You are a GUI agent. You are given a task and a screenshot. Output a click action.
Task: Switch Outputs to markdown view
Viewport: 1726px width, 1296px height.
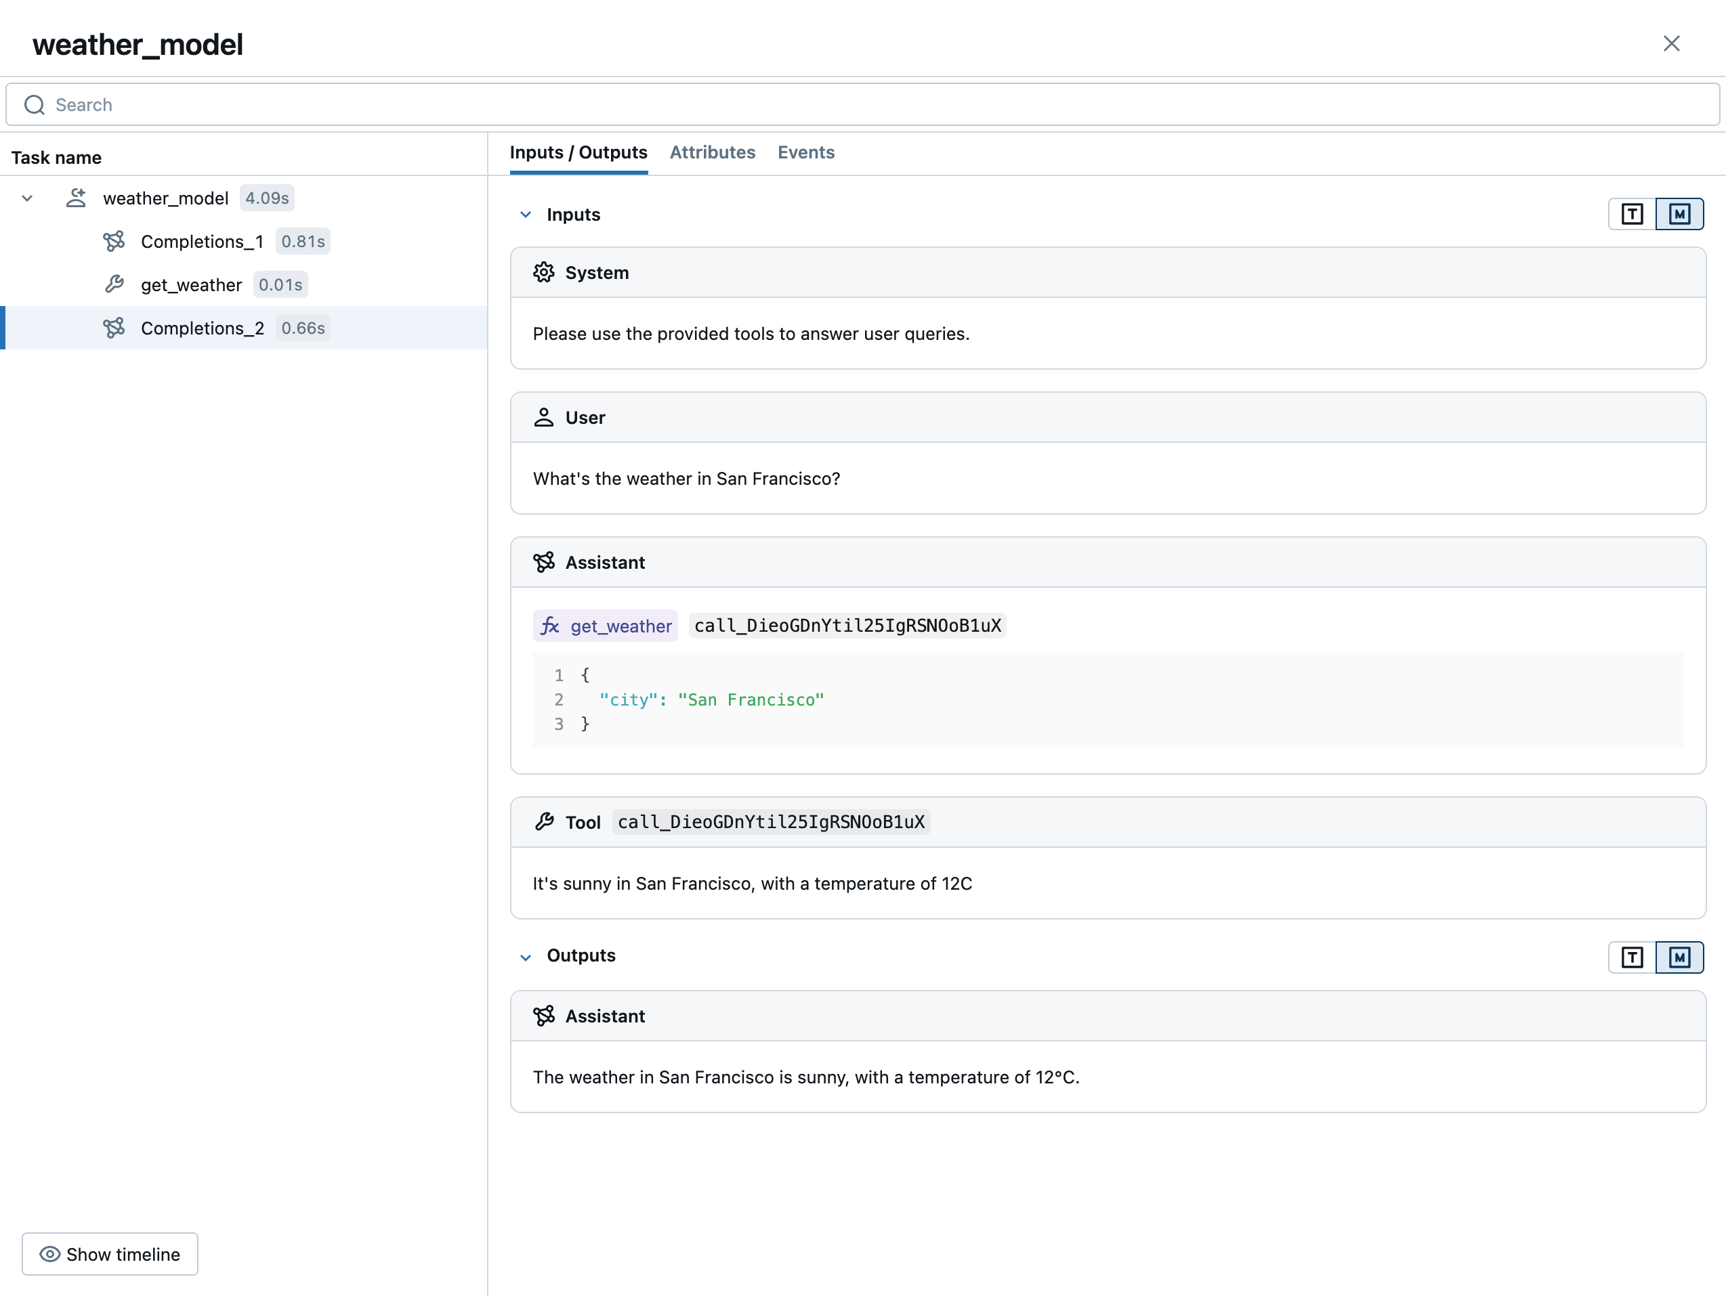pyautogui.click(x=1679, y=957)
